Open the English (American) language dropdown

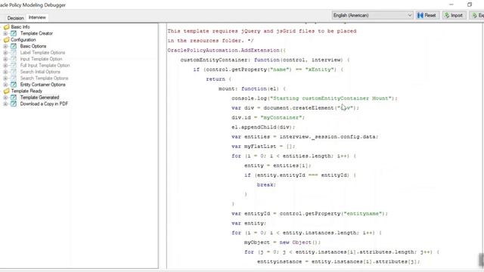[373, 15]
